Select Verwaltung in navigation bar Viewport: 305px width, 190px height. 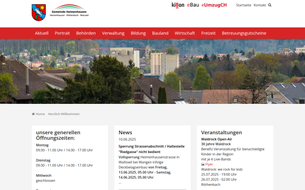113,33
